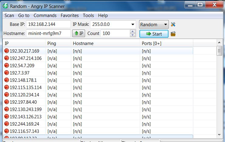Click the IP Mask value 255.0.0.0

tap(101, 24)
